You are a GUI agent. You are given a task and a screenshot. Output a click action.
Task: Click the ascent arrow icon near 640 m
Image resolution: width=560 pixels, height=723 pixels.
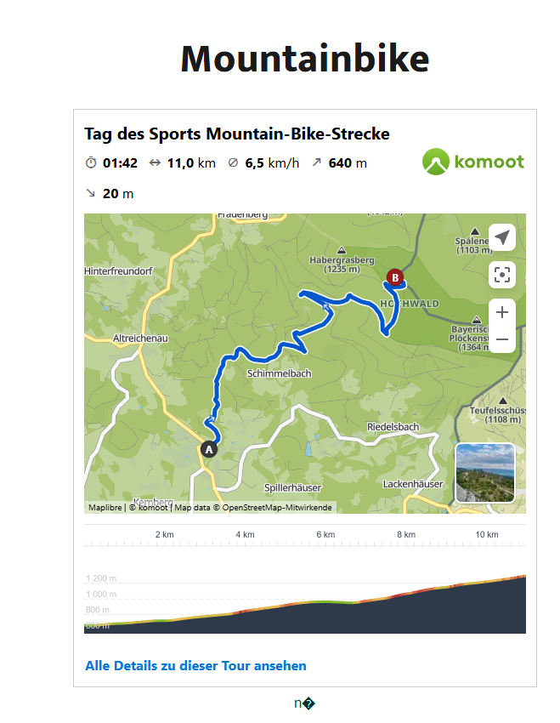[316, 162]
